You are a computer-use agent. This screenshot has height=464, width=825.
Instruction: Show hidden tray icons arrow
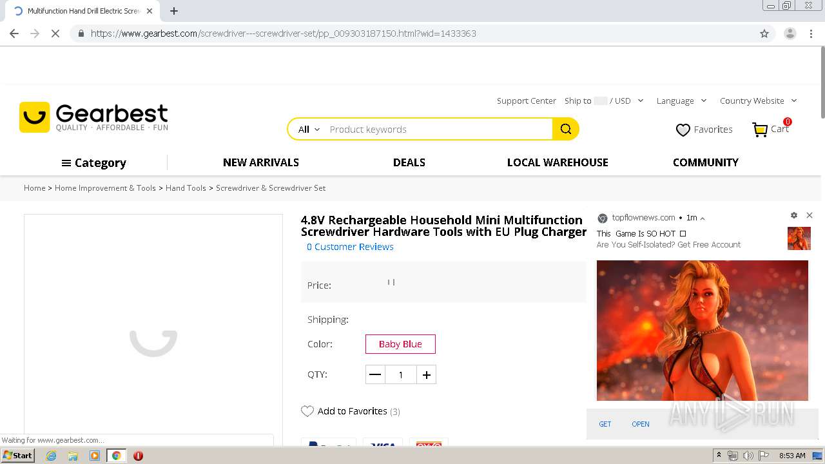[719, 456]
